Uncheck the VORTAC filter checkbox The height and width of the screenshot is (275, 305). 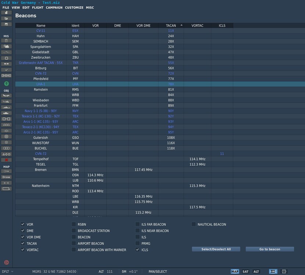click(x=23, y=250)
